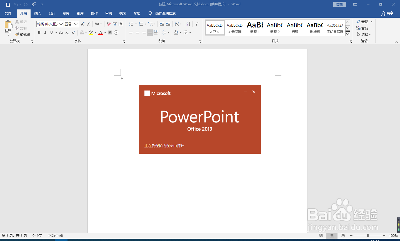
Task: Apply character shading icon
Action: pyautogui.click(x=110, y=32)
